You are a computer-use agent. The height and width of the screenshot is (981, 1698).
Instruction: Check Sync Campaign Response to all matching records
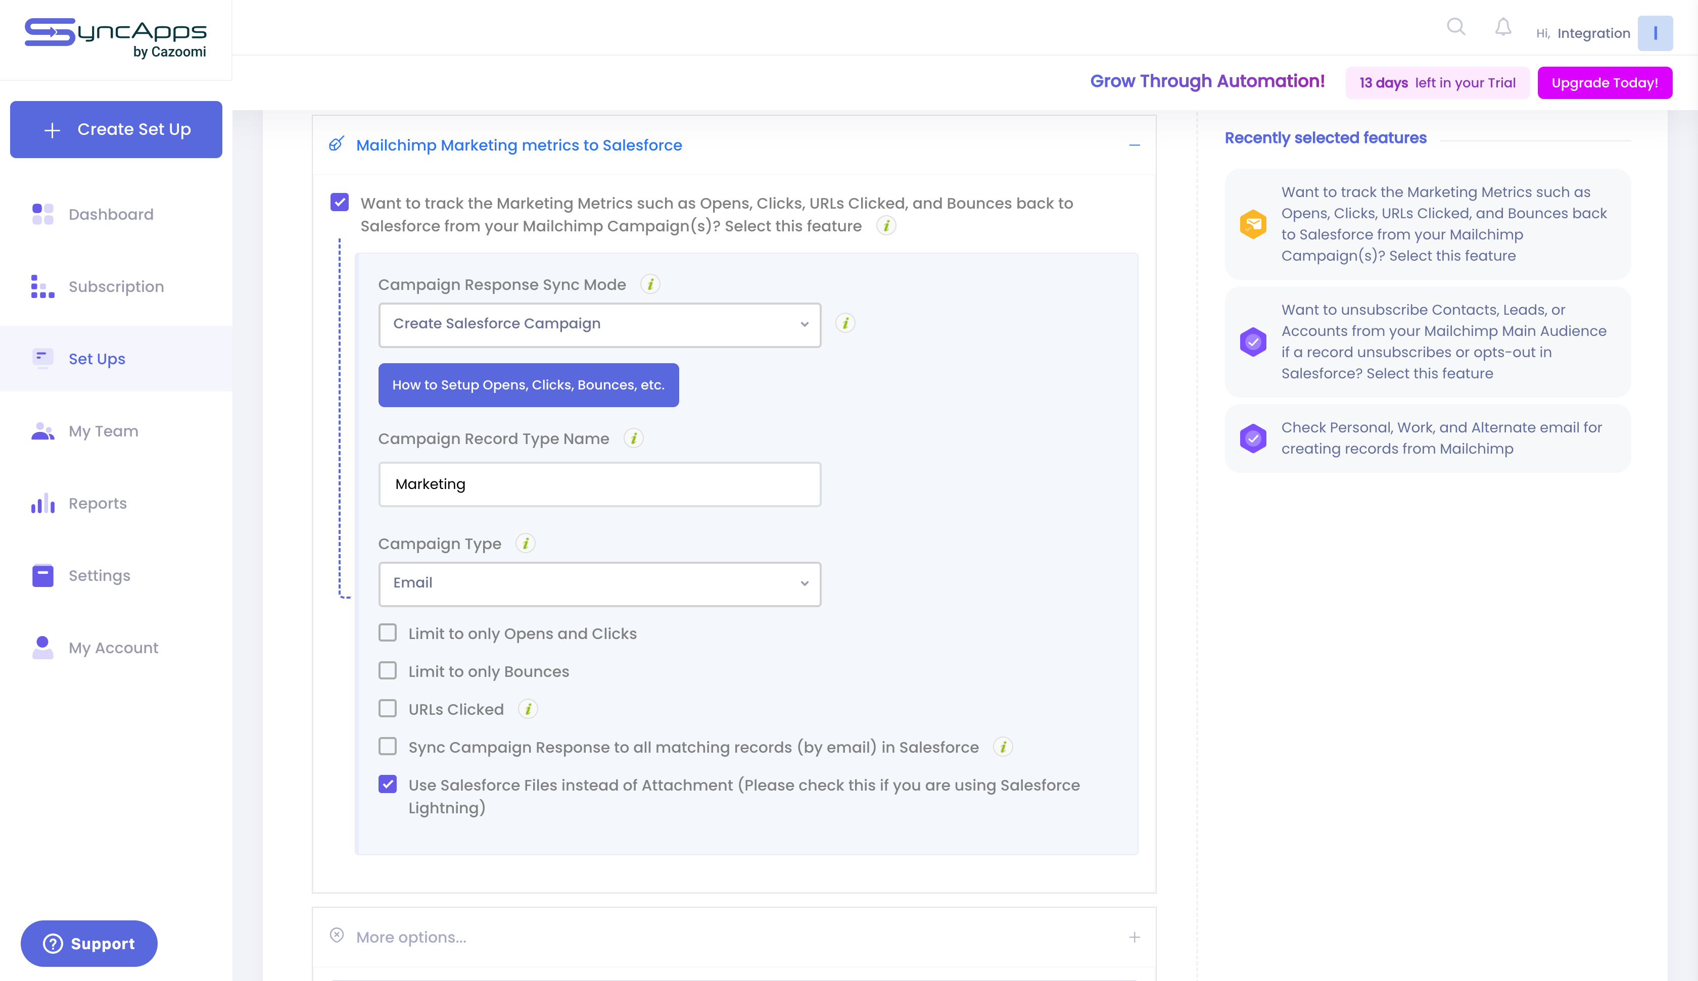point(388,747)
